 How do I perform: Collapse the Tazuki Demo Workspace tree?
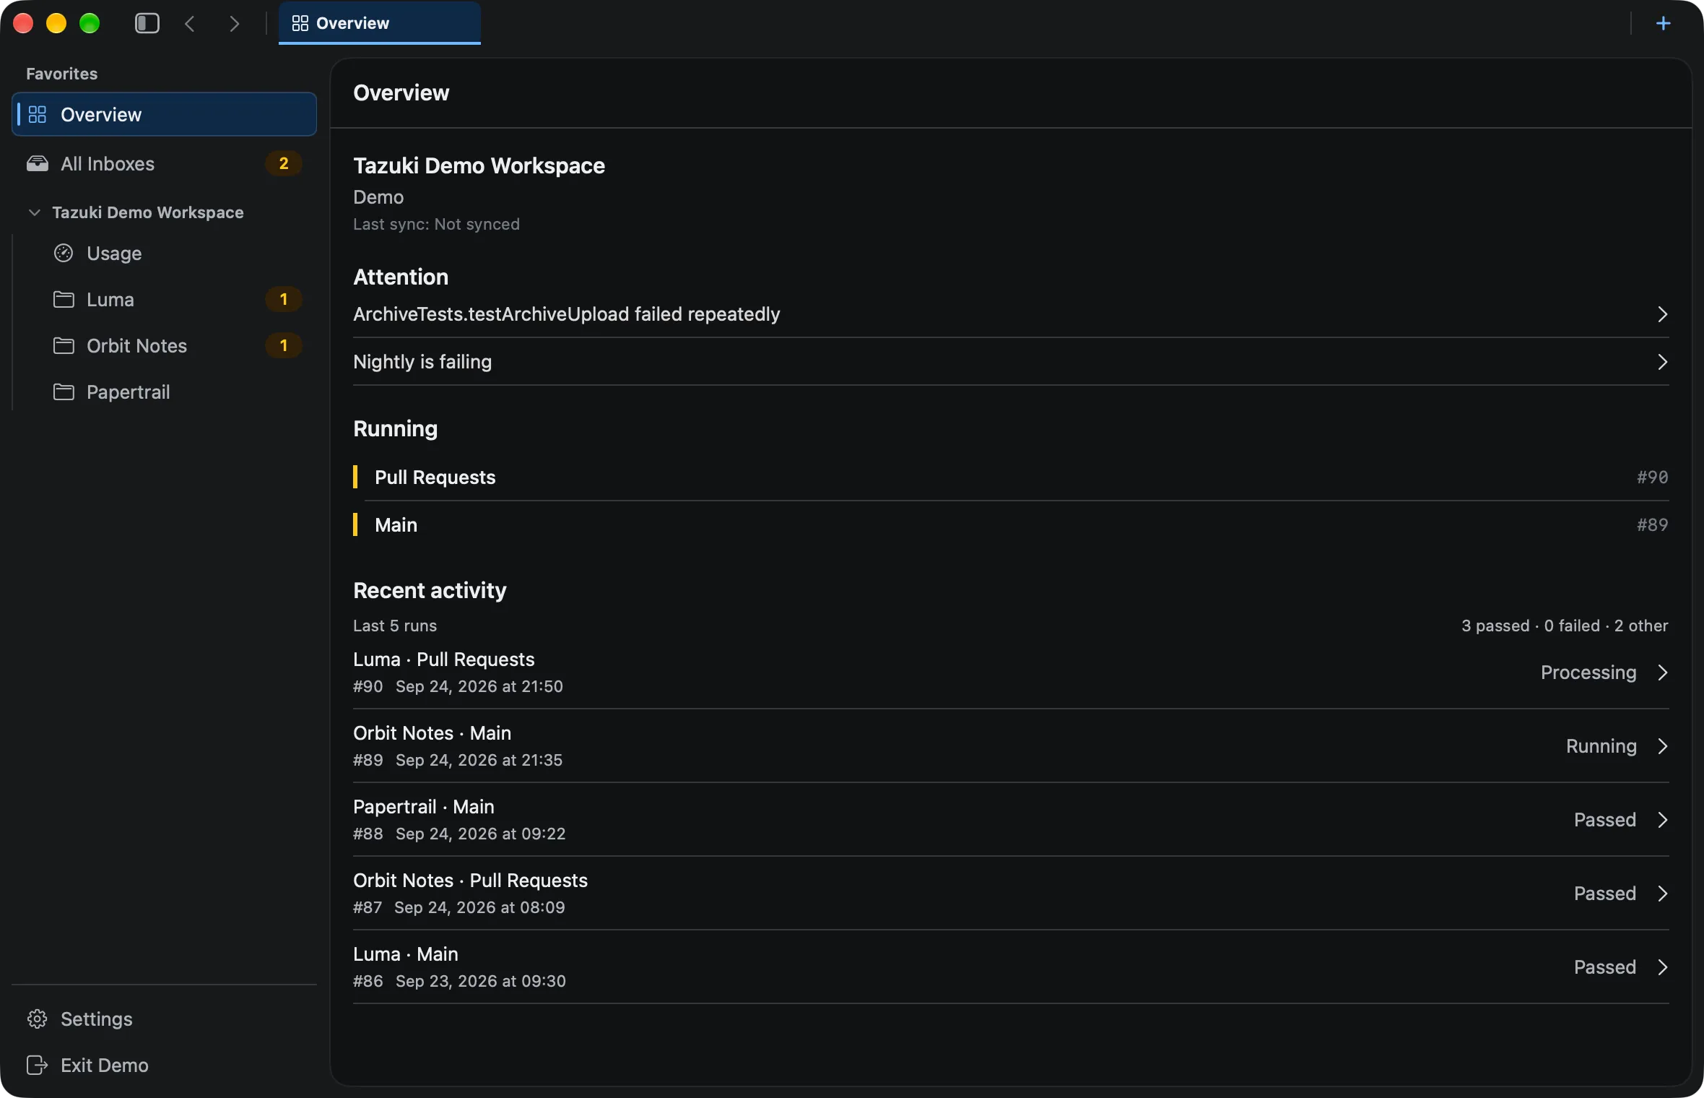(x=34, y=212)
